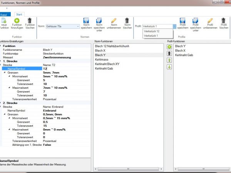231x173 pixels.
Task: Click Profil löschen trash icon
Action: click(223, 21)
